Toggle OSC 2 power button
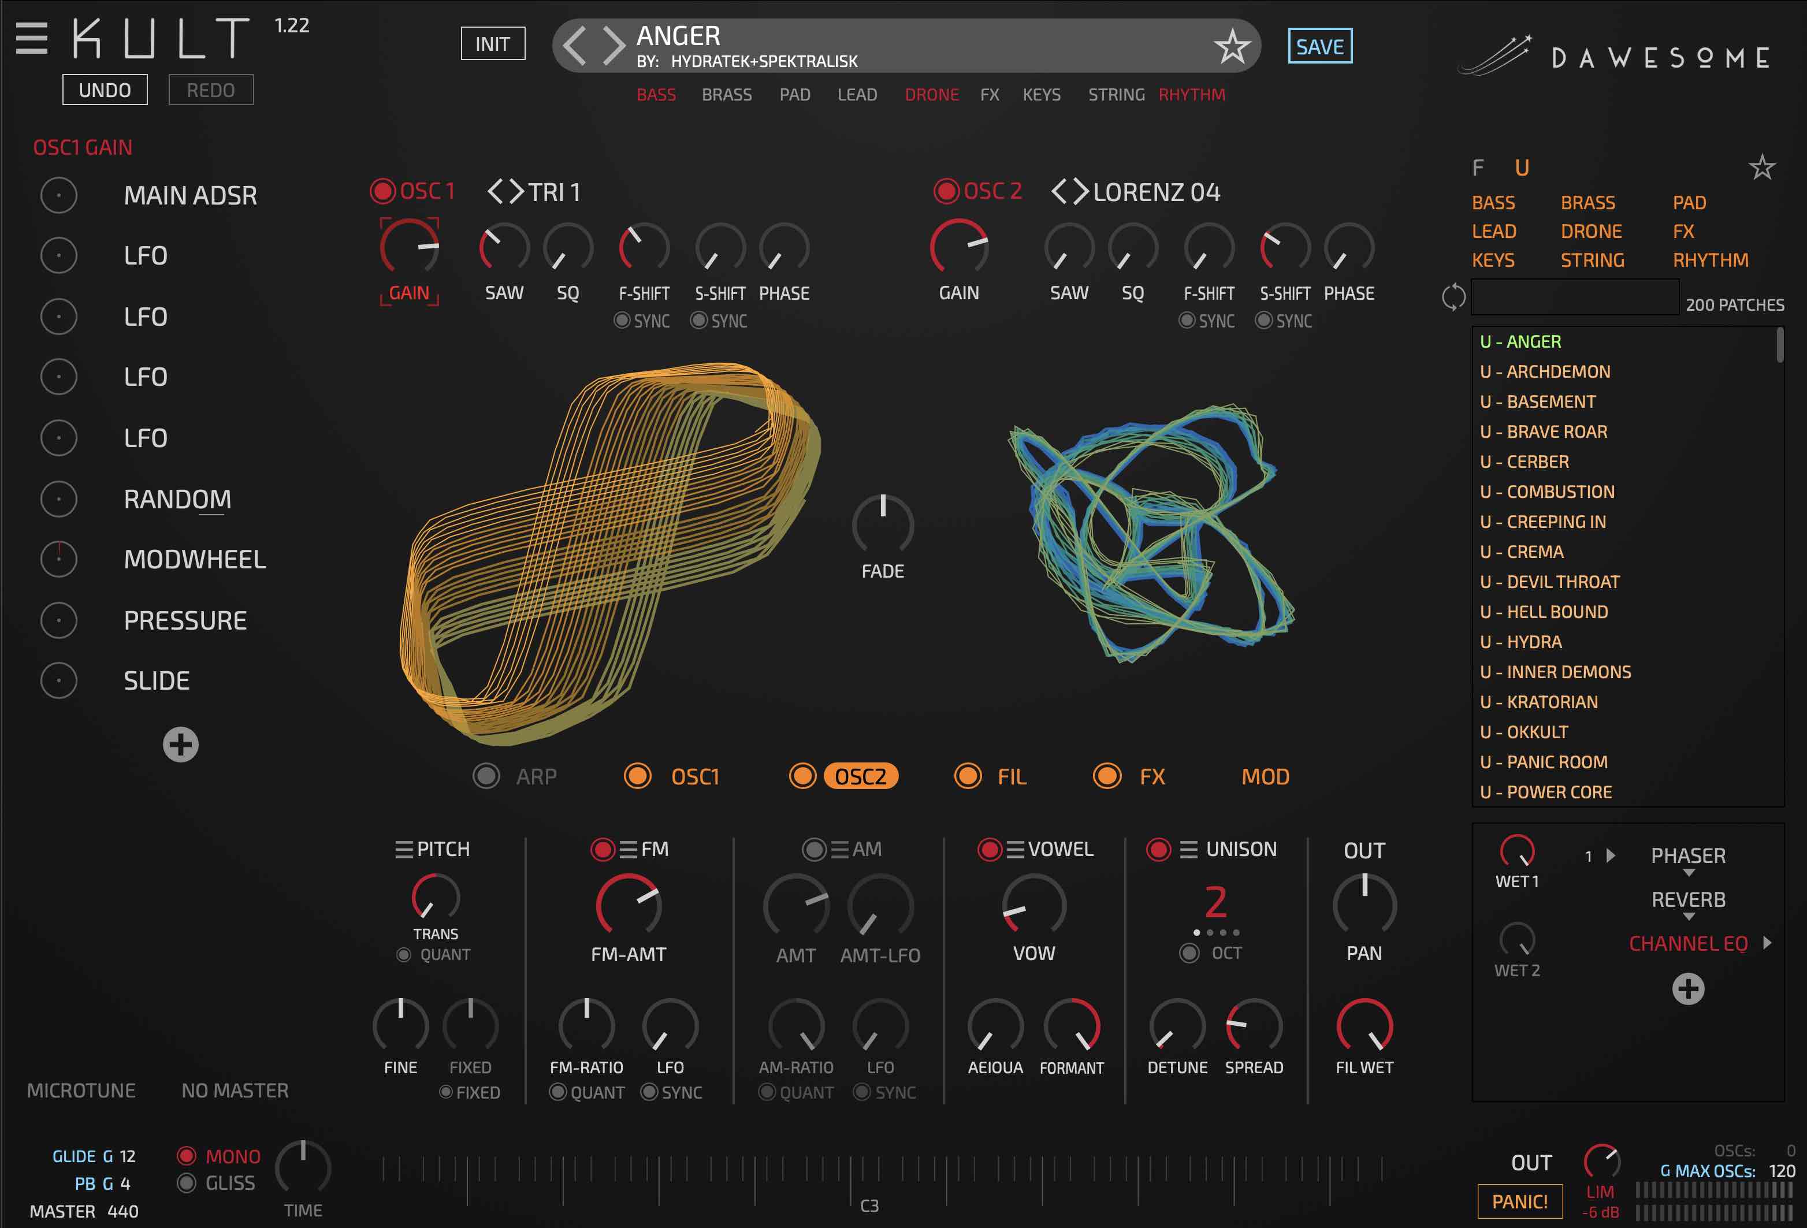 [x=946, y=191]
